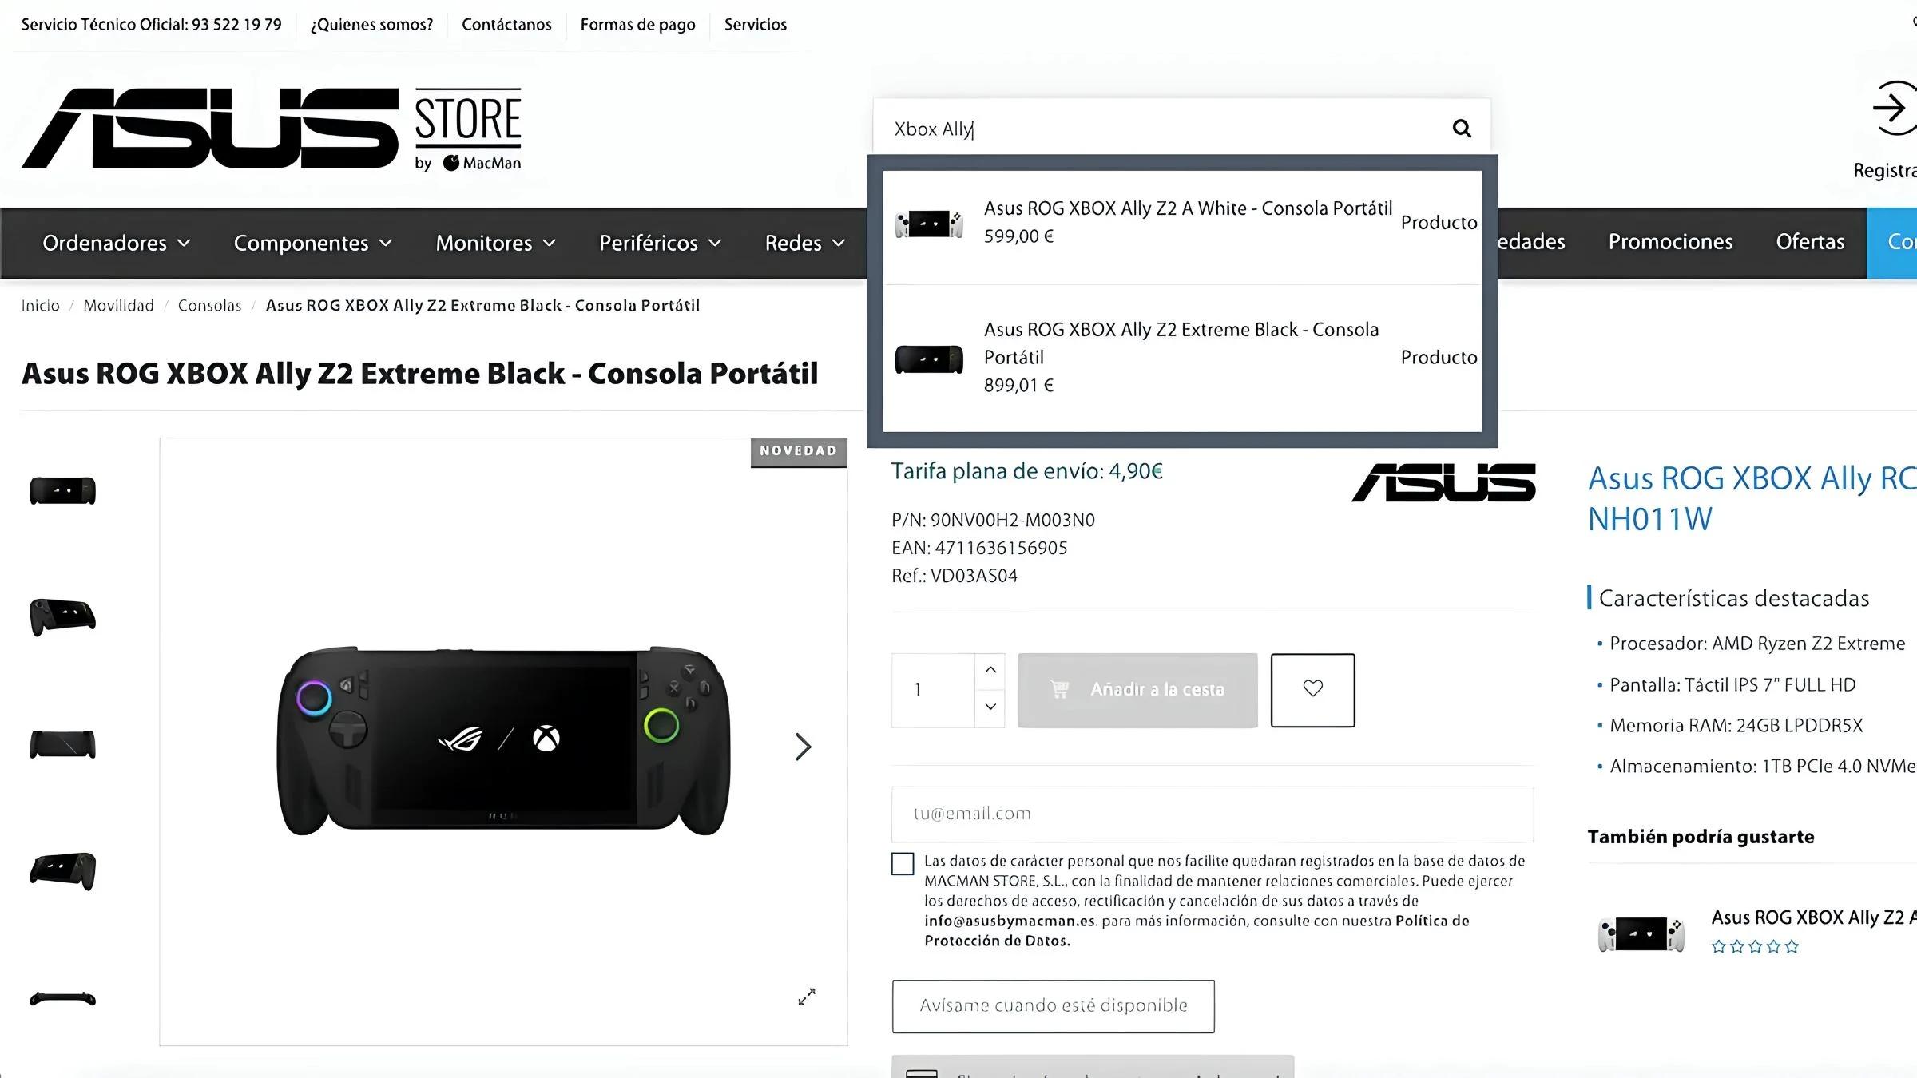Click the search magnifier icon
Screen dimensions: 1917x1078
1462,129
